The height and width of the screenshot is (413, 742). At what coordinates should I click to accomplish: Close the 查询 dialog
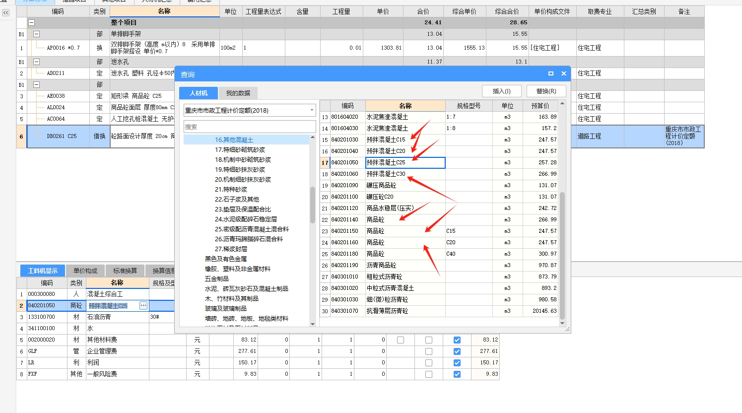point(564,73)
